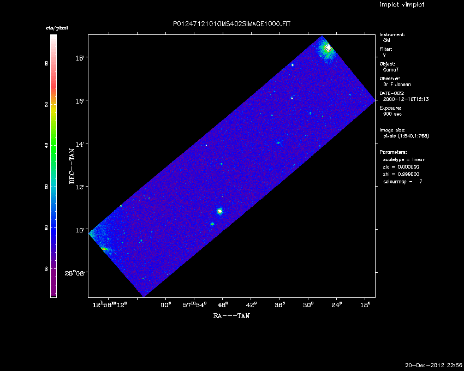Click the cts/pixel colour bar label
The image size is (464, 371).
(x=53, y=27)
